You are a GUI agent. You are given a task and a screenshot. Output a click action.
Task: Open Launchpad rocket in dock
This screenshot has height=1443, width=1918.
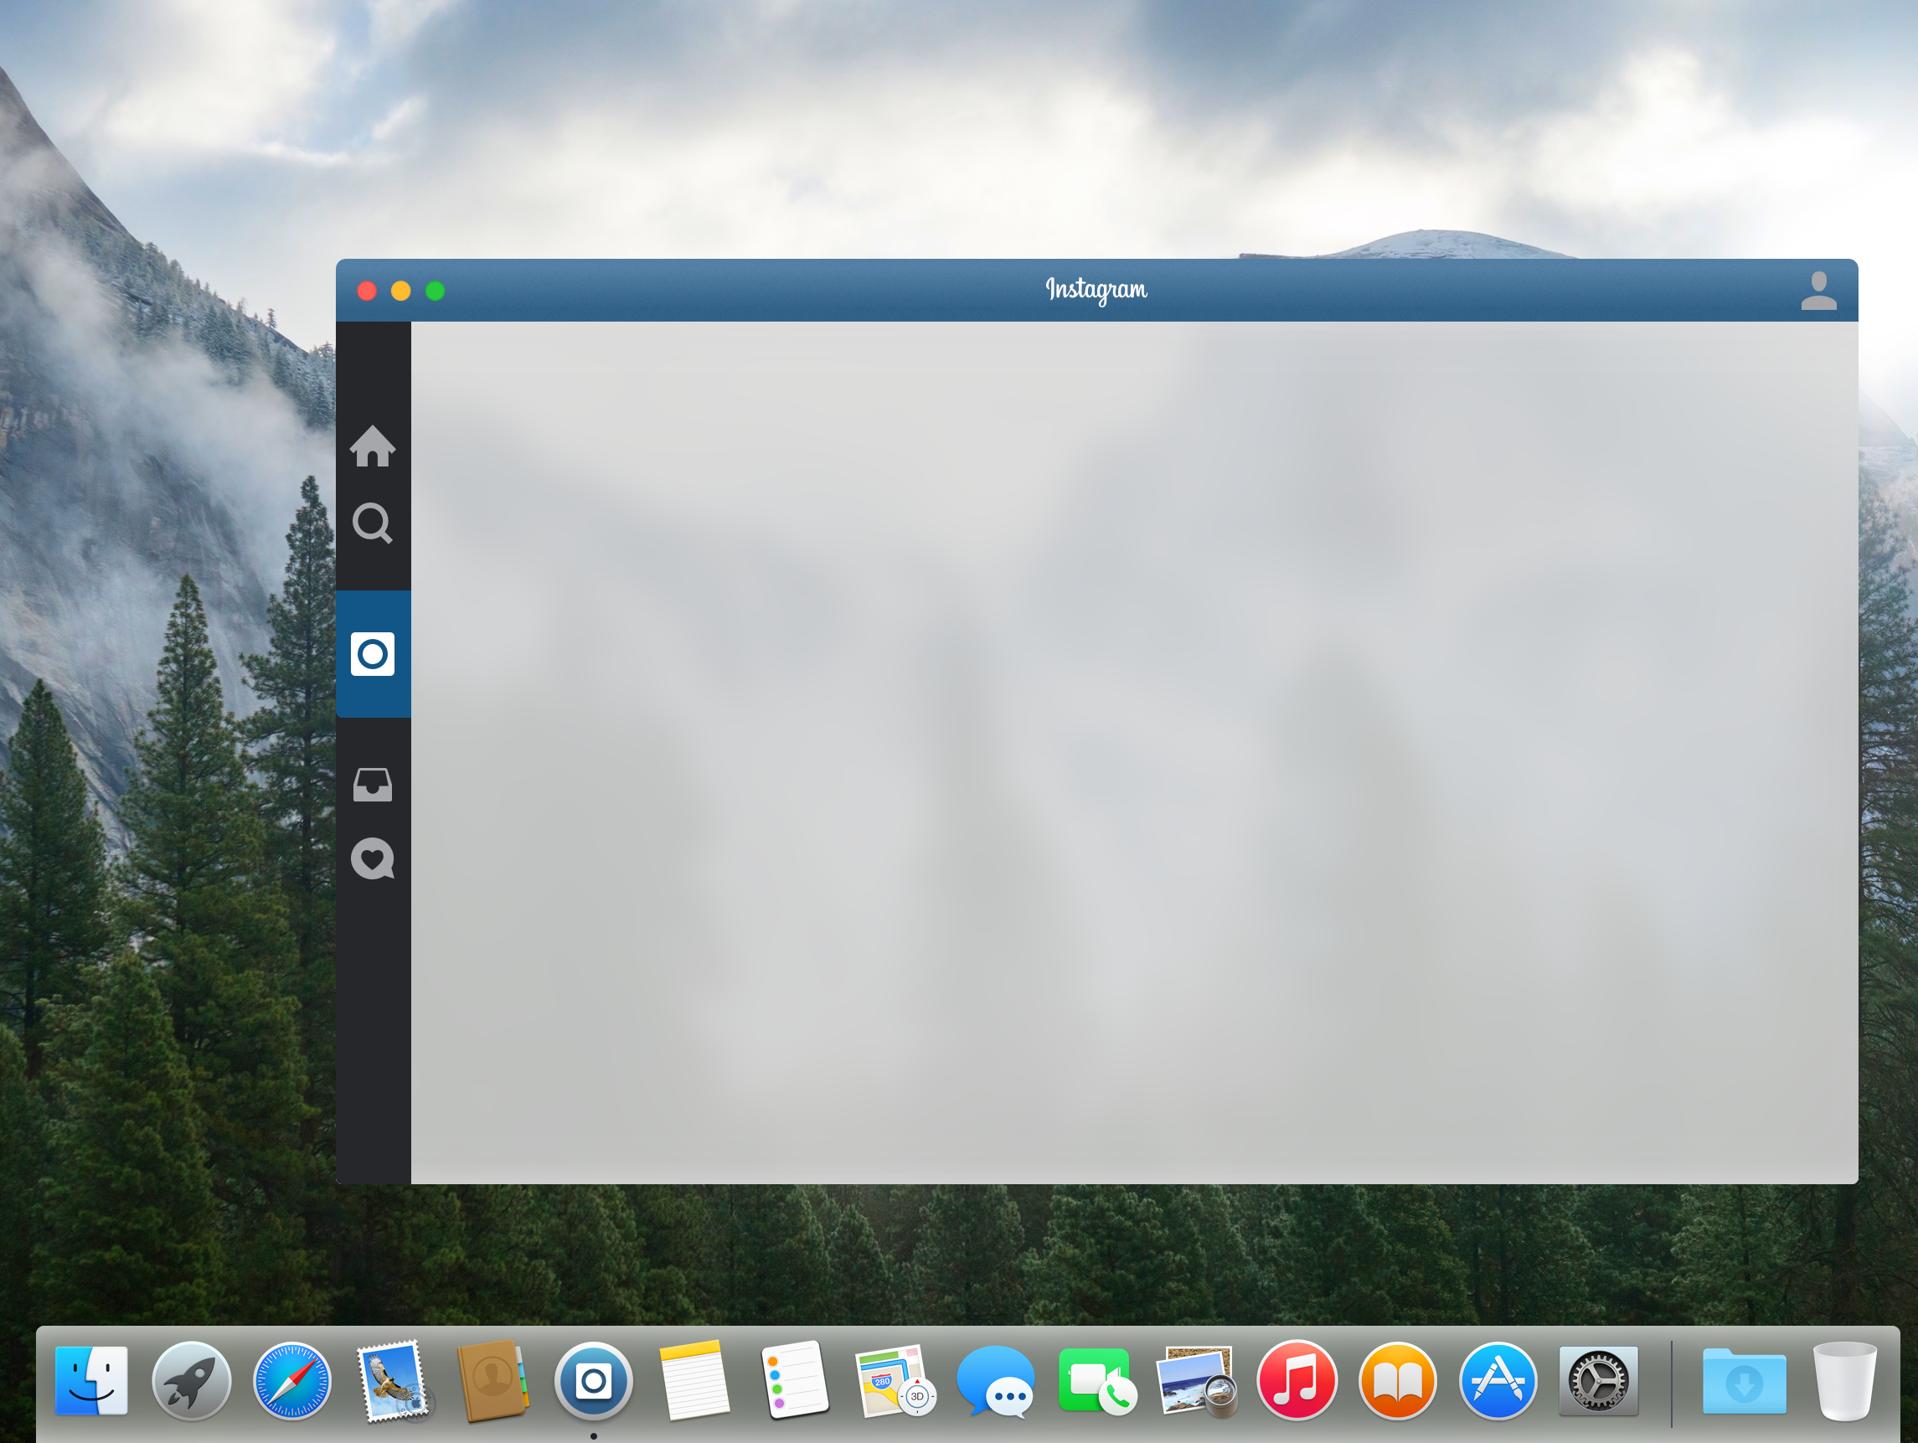point(192,1380)
